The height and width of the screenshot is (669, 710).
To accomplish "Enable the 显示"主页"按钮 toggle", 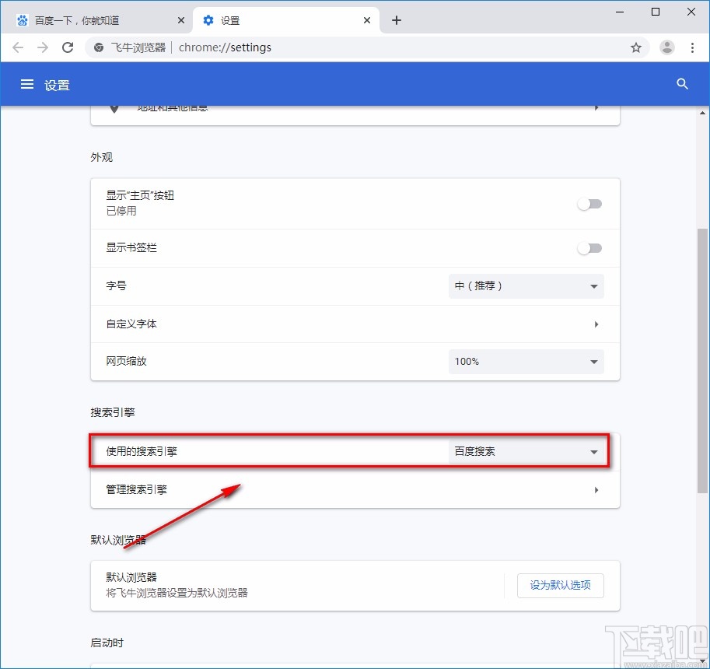I will (x=589, y=203).
